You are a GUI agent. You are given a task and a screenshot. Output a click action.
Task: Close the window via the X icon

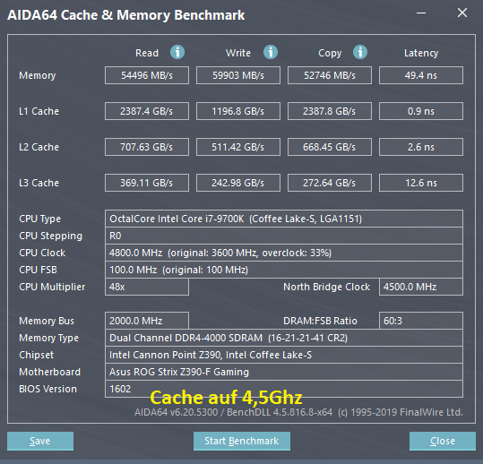pos(462,13)
